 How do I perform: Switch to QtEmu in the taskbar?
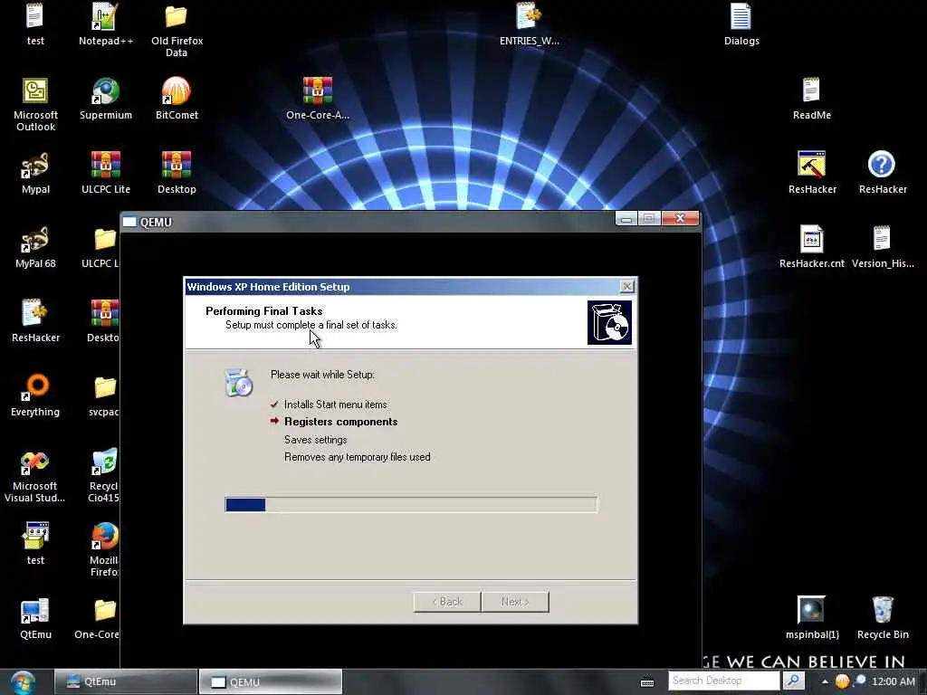coord(125,681)
